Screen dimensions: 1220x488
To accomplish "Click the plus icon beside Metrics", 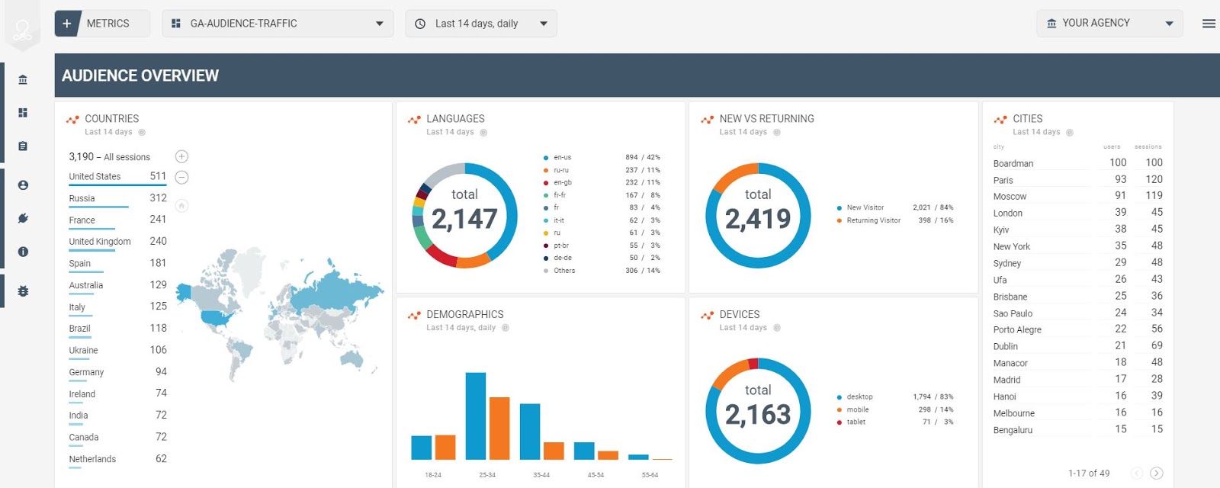I will 67,24.
